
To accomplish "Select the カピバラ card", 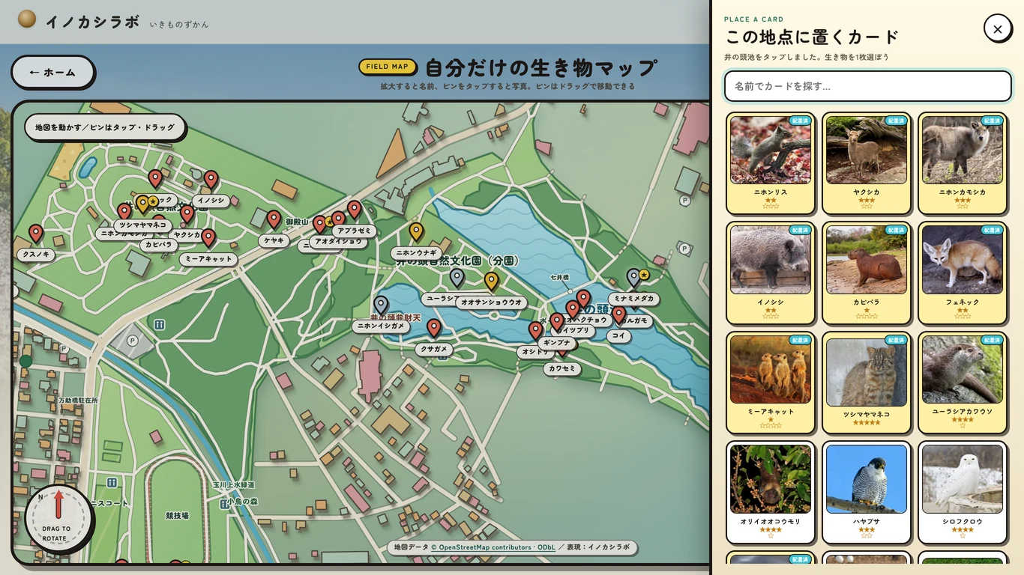I will point(867,273).
